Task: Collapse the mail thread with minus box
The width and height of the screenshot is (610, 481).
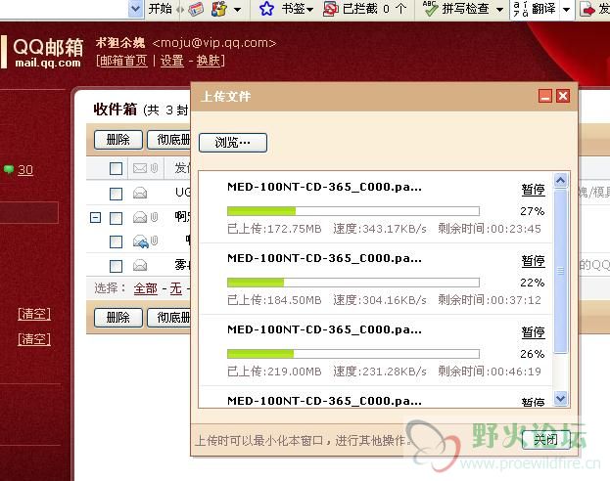Action: click(95, 218)
